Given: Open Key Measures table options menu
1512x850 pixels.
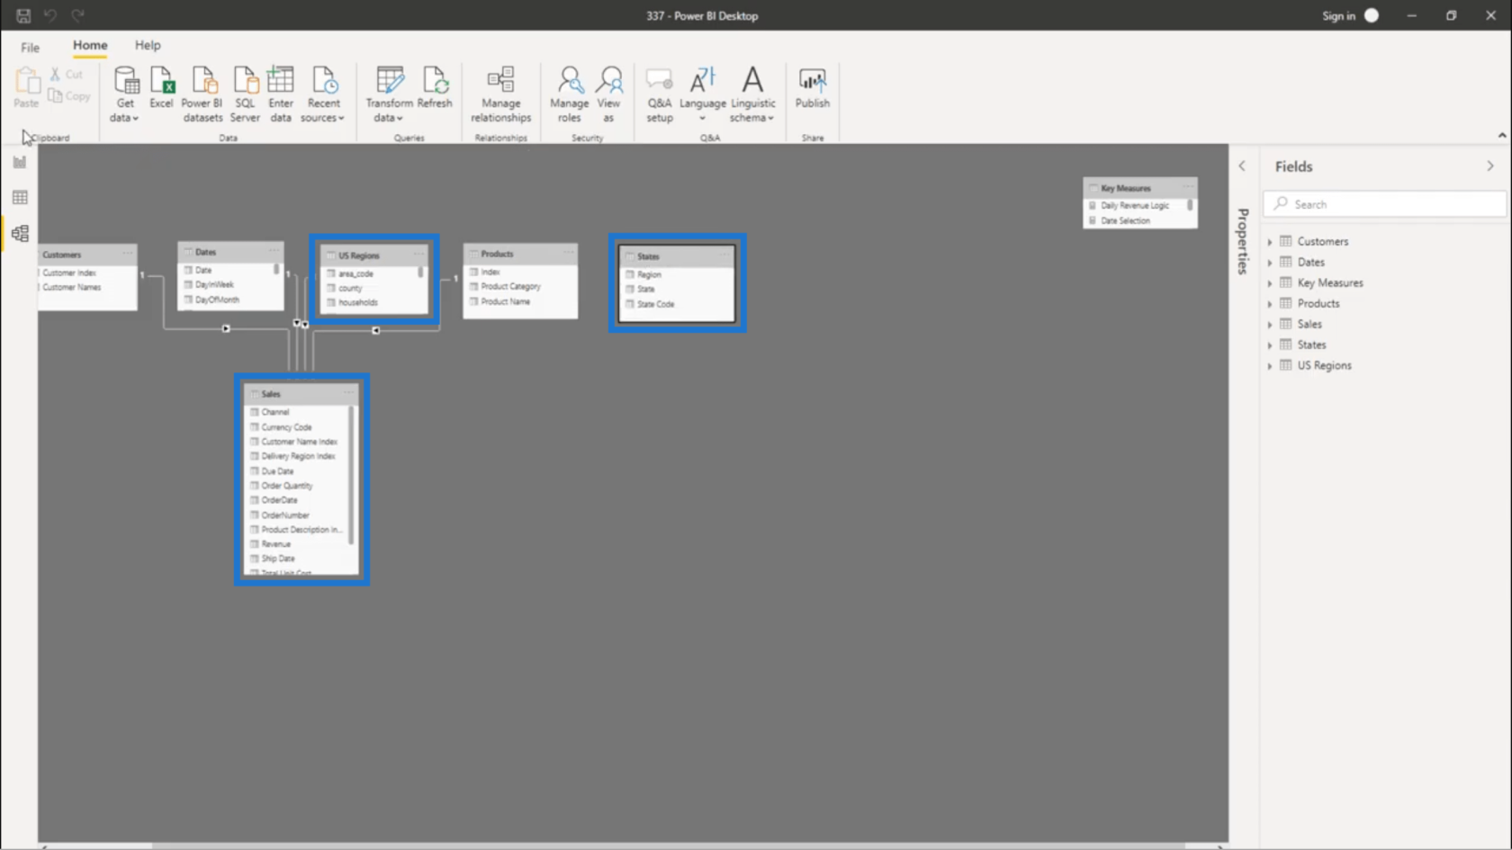Looking at the screenshot, I should pos(1188,187).
